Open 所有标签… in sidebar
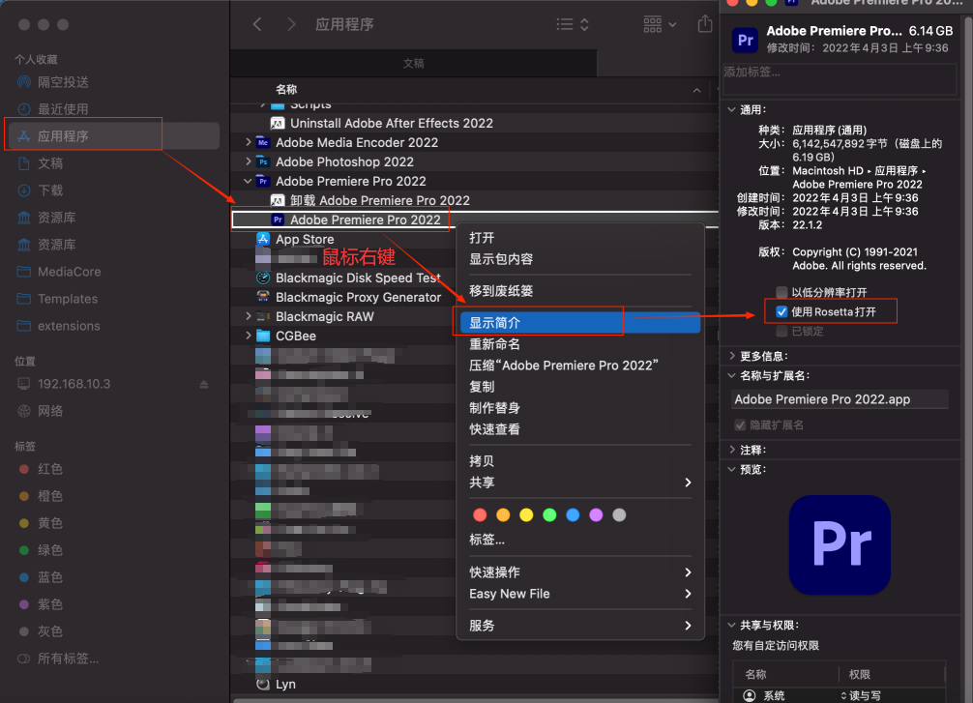 (58, 659)
